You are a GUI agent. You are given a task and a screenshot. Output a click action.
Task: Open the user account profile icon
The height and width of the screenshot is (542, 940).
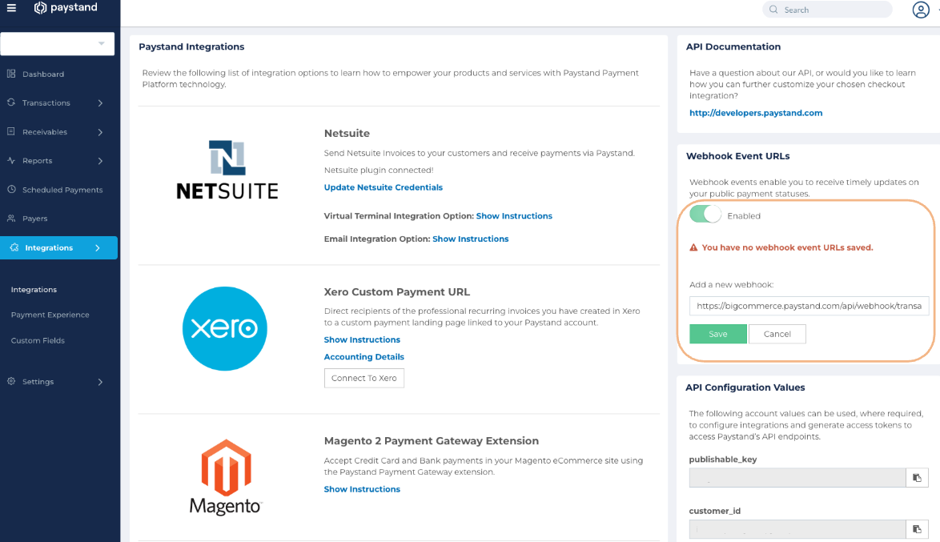click(920, 10)
